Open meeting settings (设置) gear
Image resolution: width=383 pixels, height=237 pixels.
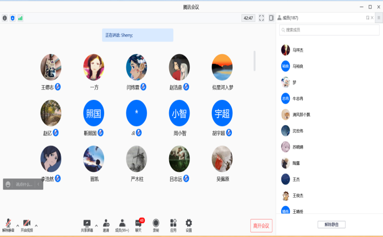coord(189,223)
